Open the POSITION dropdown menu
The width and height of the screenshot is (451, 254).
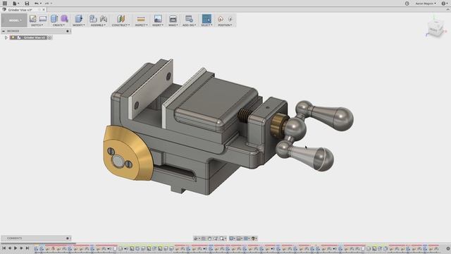(225, 25)
